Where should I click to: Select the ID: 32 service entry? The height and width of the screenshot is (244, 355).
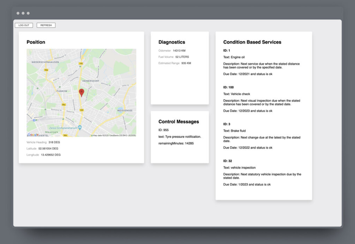[x=228, y=161]
